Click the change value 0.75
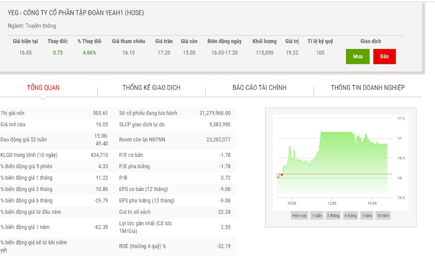This screenshot has height=261, width=435. click(x=58, y=53)
